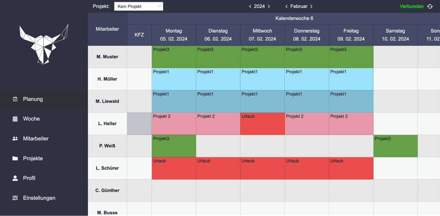
Task: Click the Samstag 10. 02. 2024 column header
Action: click(395, 35)
